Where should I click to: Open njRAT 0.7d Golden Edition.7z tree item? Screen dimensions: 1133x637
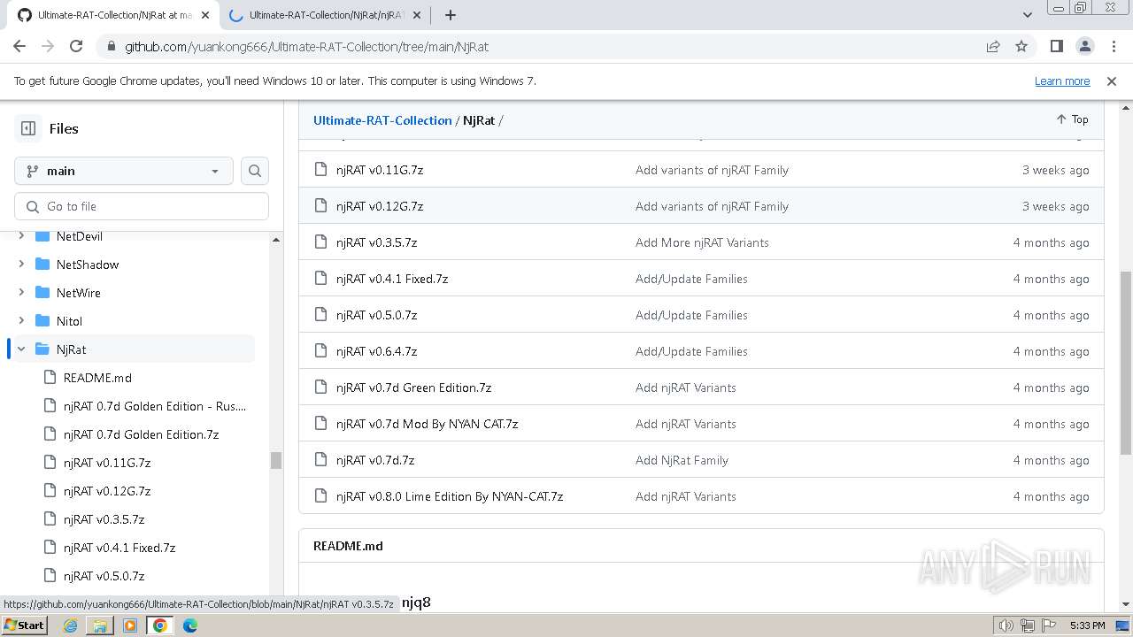pyautogui.click(x=141, y=434)
